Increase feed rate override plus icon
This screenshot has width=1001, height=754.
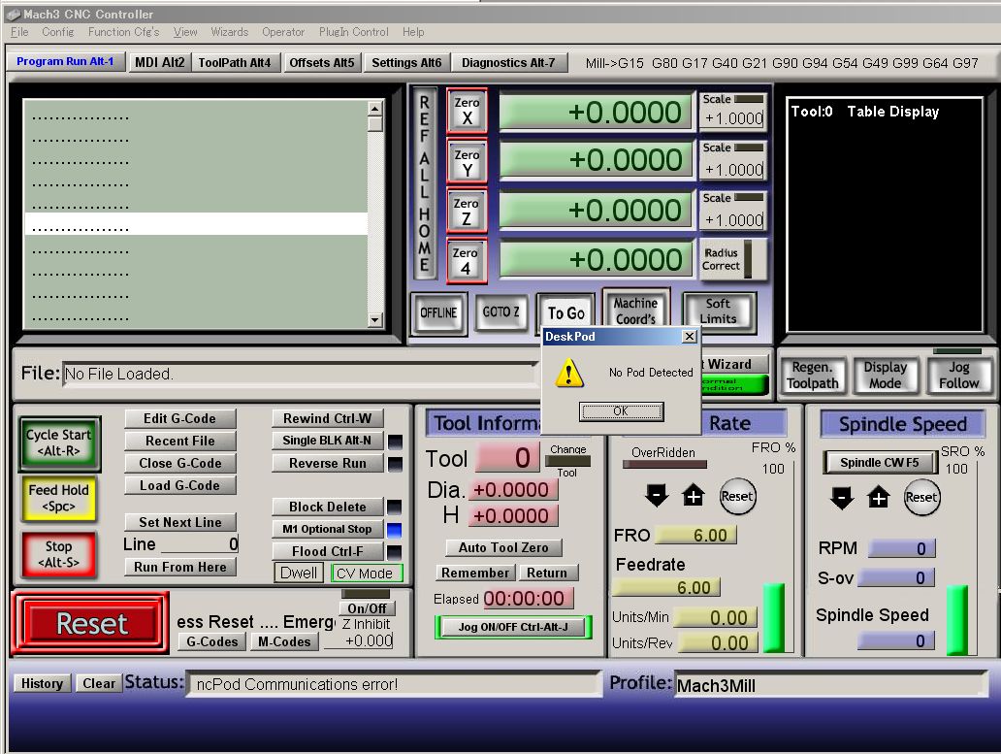point(694,496)
